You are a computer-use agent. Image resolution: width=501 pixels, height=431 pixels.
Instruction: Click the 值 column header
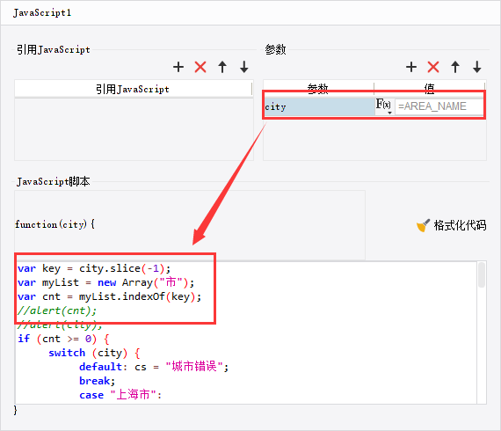[x=430, y=88]
